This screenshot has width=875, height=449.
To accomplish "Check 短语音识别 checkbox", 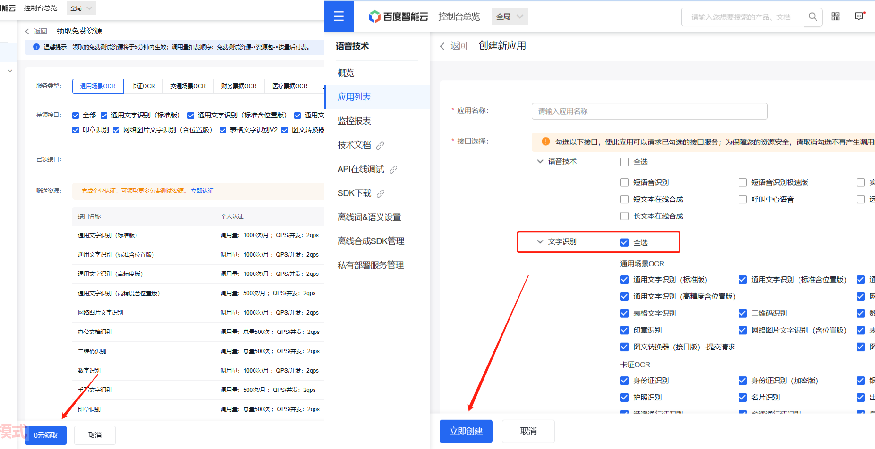I will coord(624,183).
